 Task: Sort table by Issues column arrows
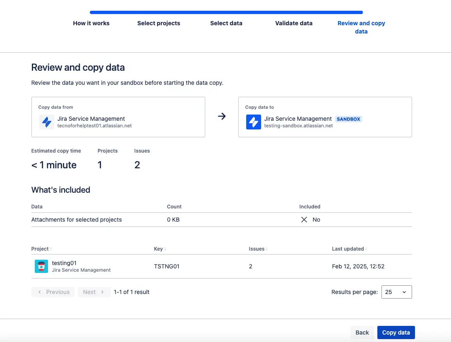point(266,249)
